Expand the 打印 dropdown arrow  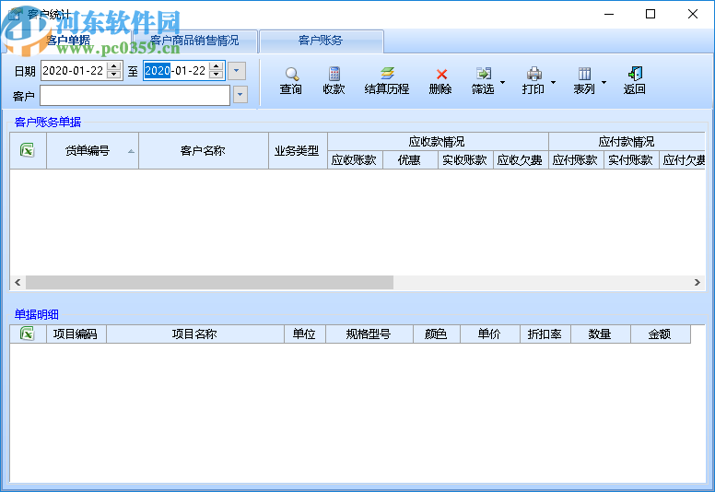pos(553,83)
